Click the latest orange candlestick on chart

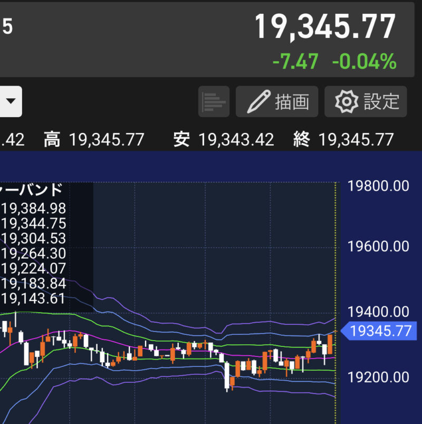tap(330, 344)
